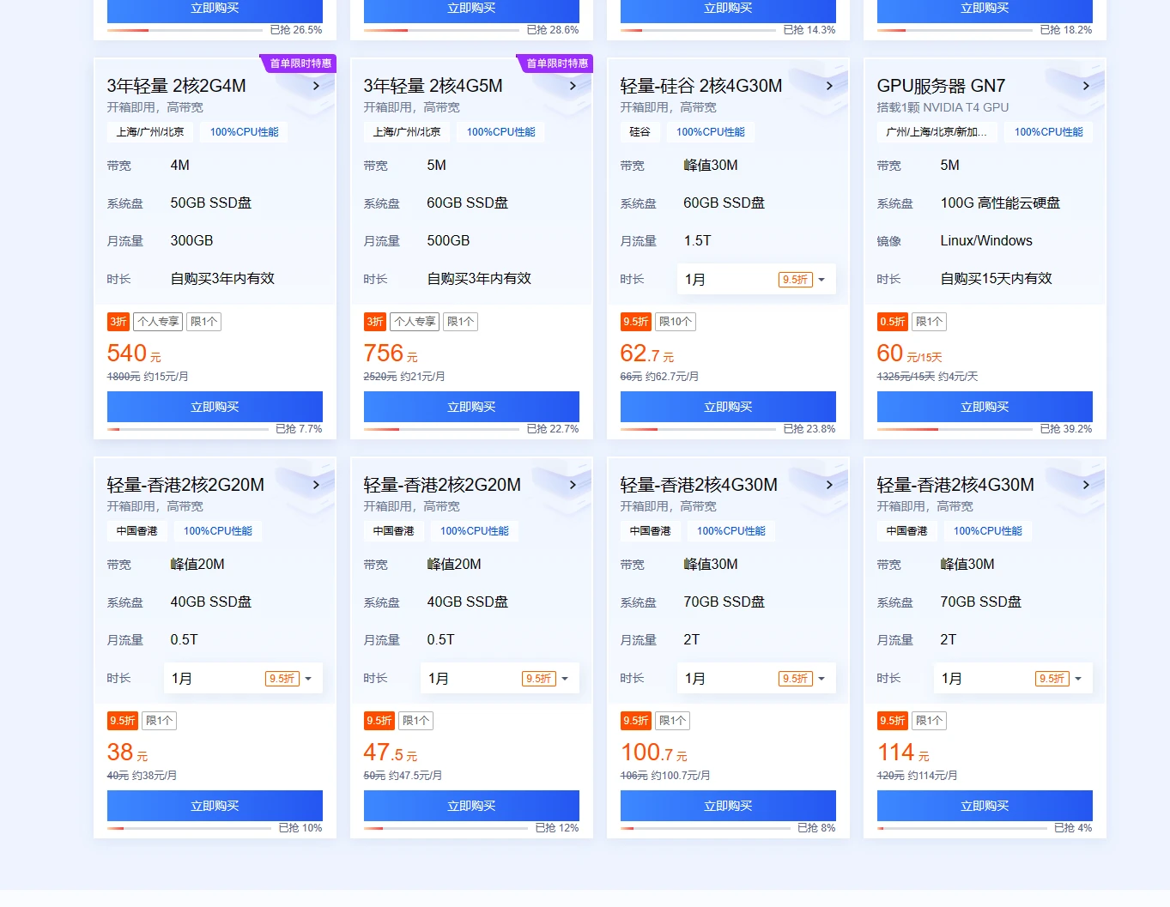Select 首单限时特惠 badge on 3年轻量 2核2G4M
1170x907 pixels.
300,63
